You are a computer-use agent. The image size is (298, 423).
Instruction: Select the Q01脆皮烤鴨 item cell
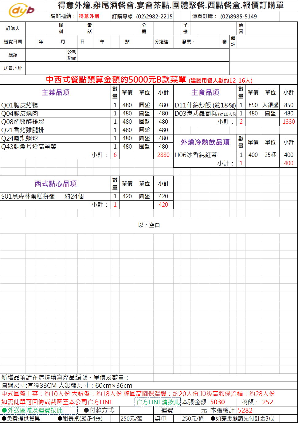coord(55,105)
